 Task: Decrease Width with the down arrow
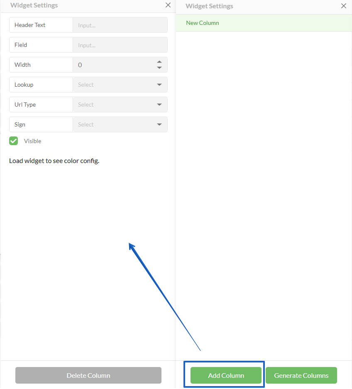click(x=159, y=68)
